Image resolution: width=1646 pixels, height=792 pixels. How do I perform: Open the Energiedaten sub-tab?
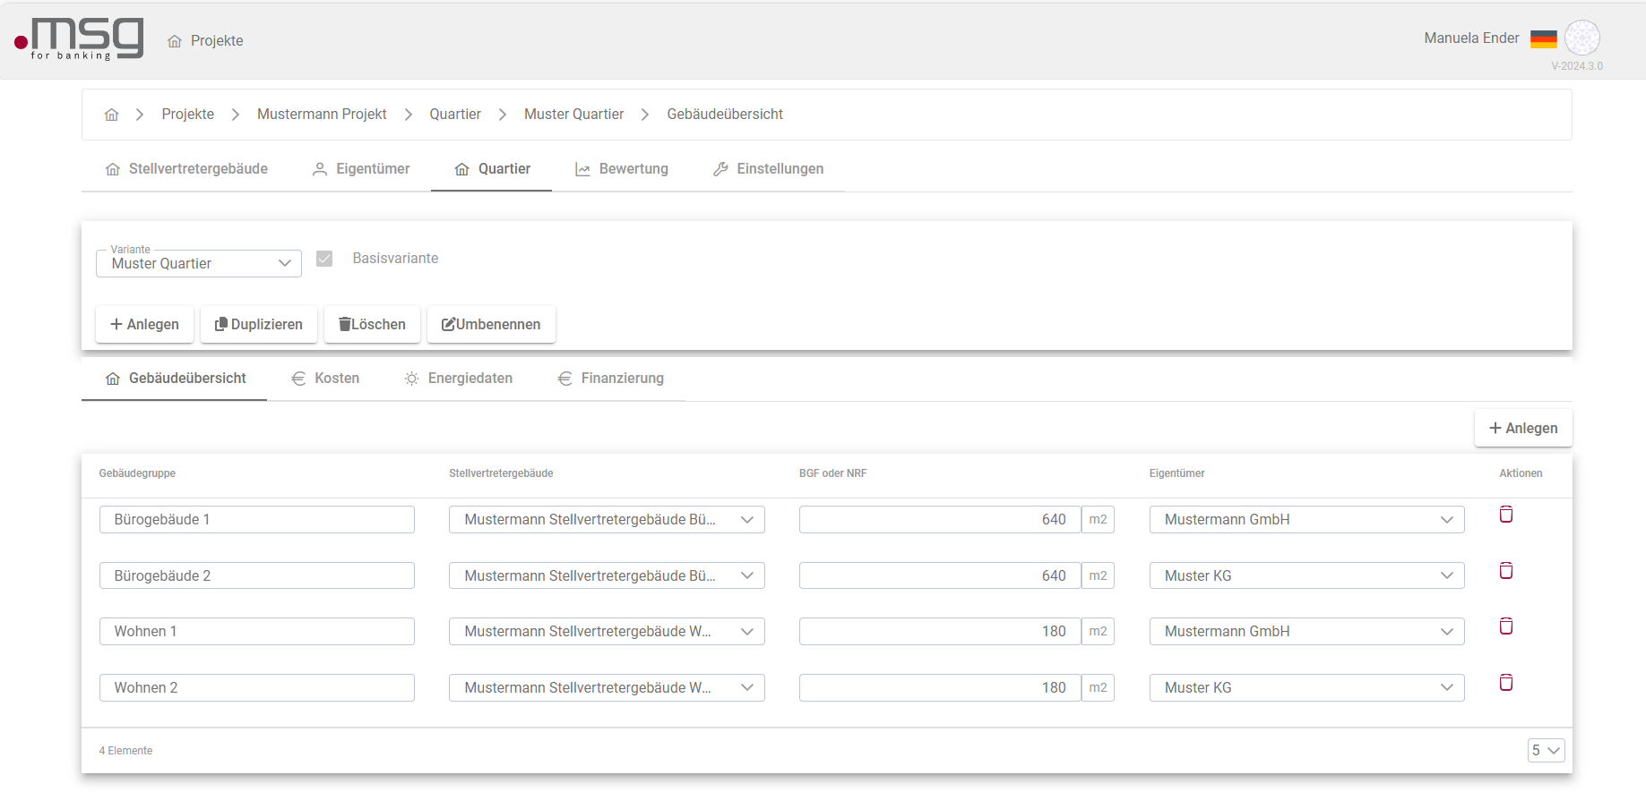[458, 379]
